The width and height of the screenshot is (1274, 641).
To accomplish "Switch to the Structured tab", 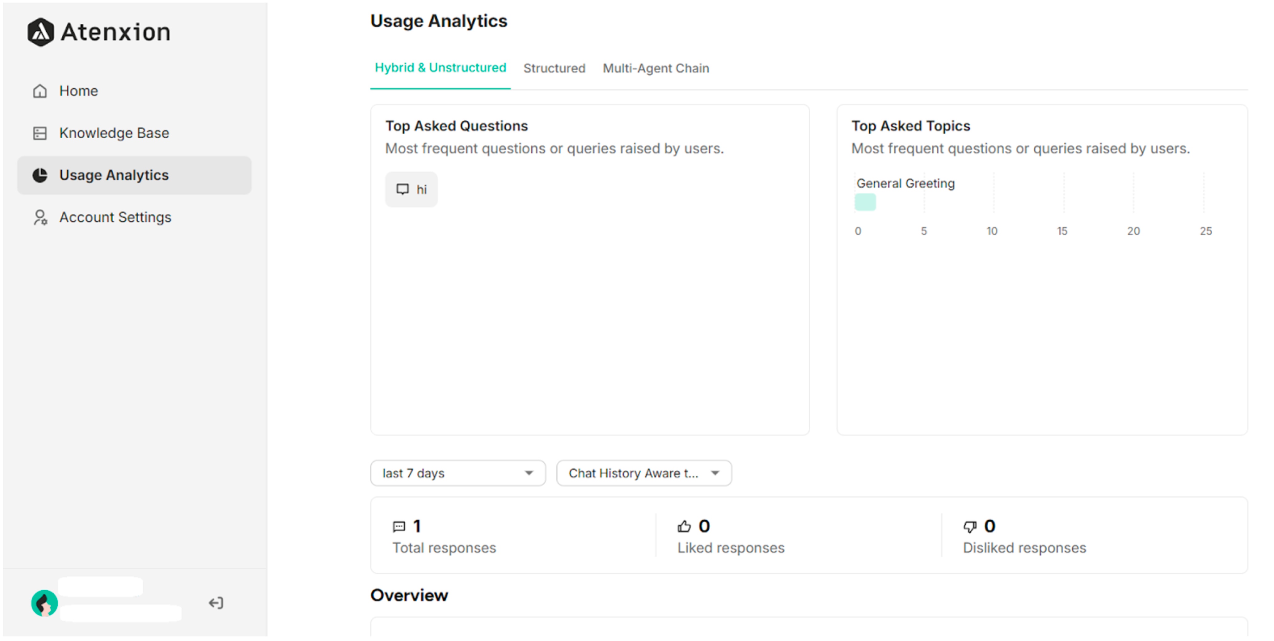I will pos(554,68).
